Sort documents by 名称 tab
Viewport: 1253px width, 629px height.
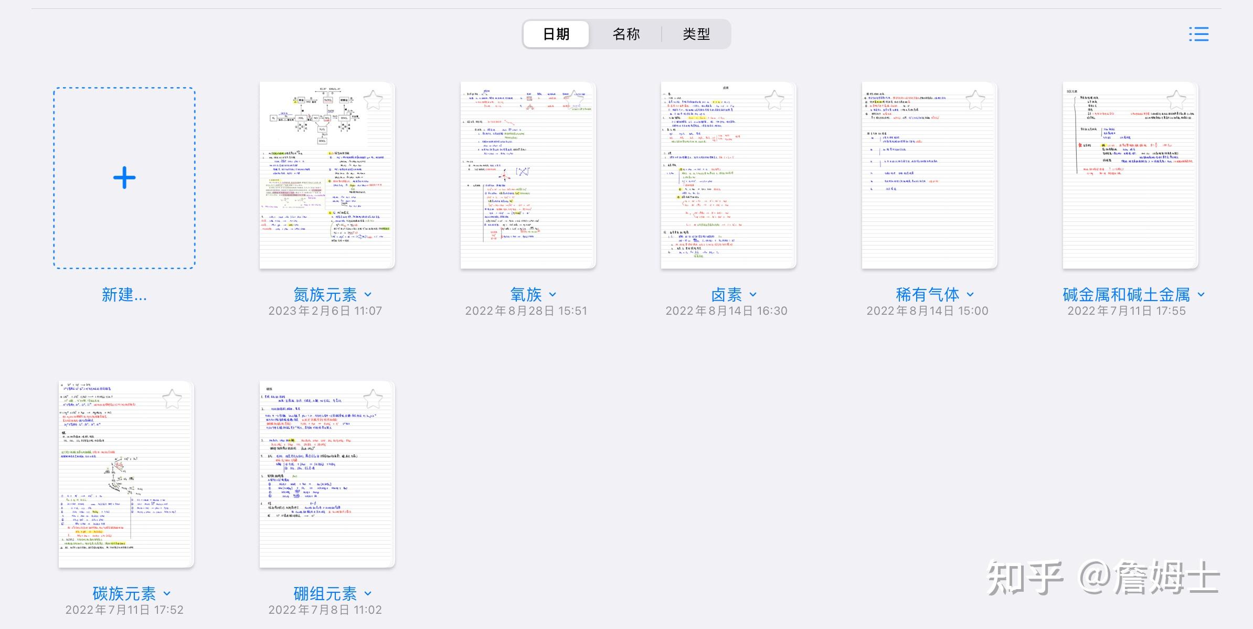point(626,34)
